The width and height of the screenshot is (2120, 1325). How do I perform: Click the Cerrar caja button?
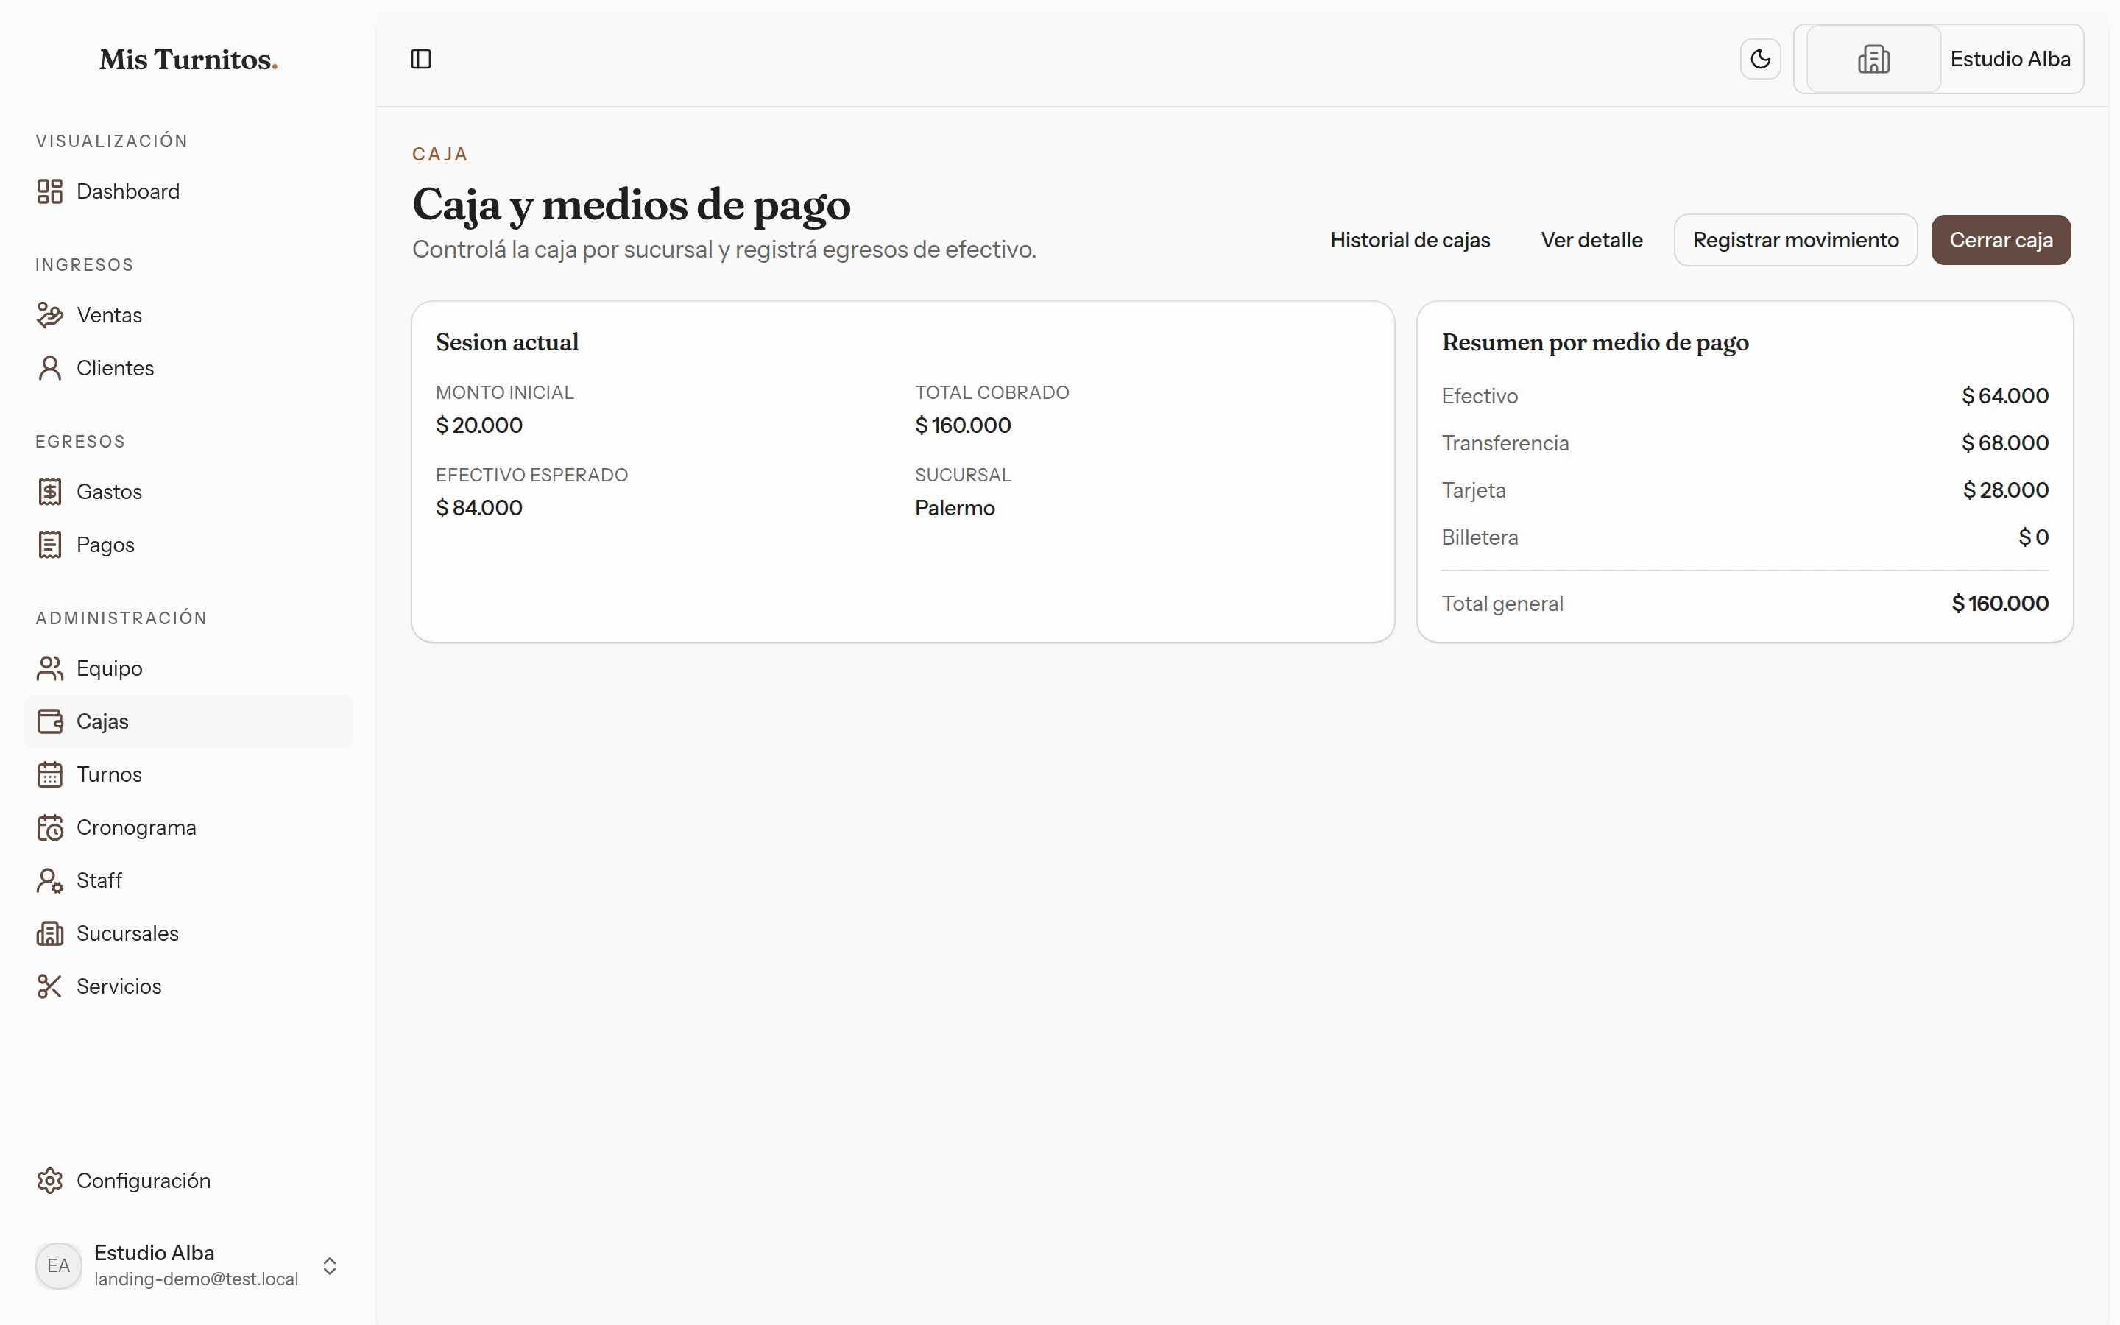pos(2001,240)
